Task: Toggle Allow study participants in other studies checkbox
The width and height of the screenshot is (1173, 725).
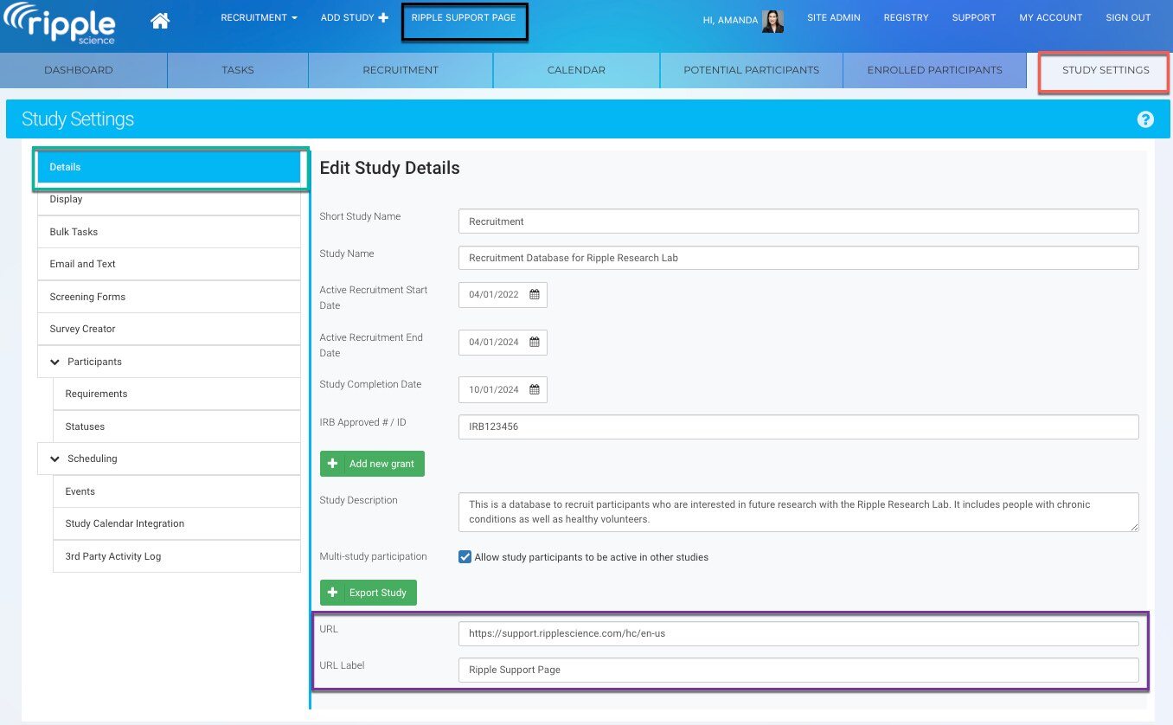Action: (x=465, y=557)
